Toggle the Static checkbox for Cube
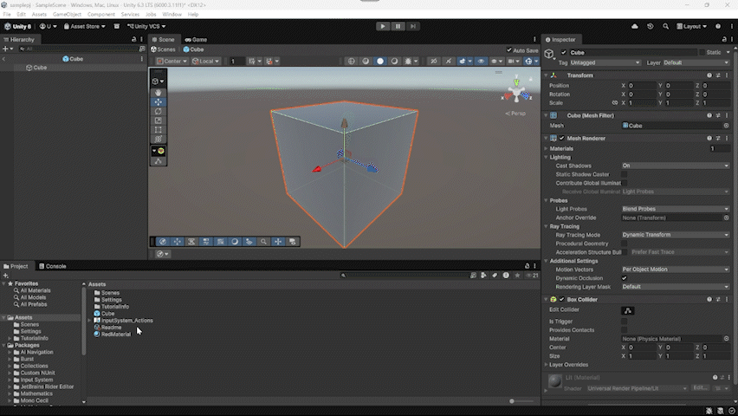738x416 pixels. 702,52
